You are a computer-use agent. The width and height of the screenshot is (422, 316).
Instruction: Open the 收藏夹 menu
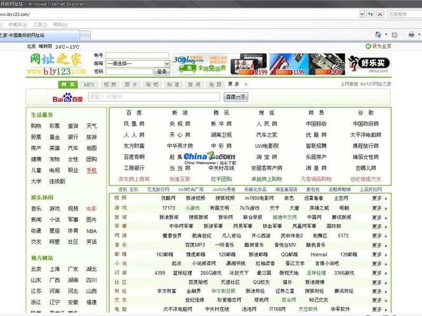click(18, 24)
